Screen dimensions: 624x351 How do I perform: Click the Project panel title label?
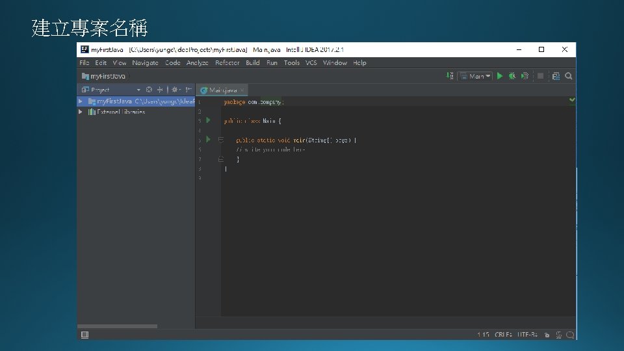tap(100, 90)
